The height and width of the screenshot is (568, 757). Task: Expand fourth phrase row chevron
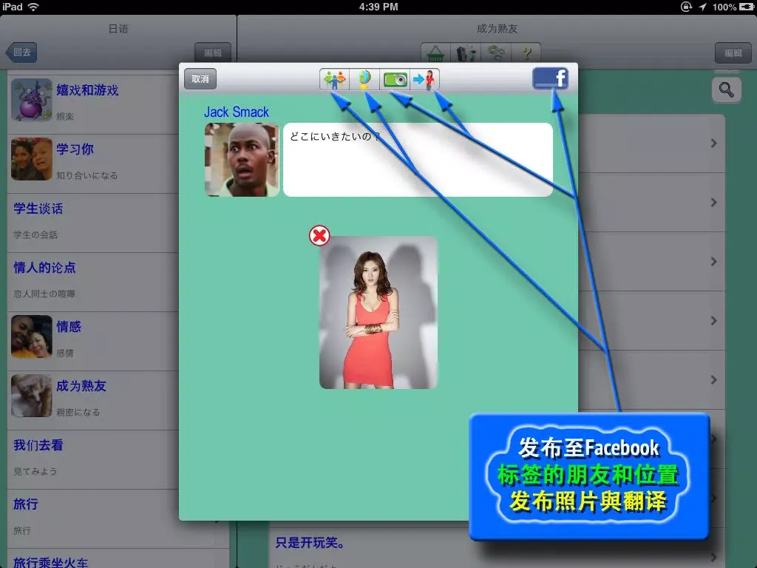pyautogui.click(x=713, y=320)
